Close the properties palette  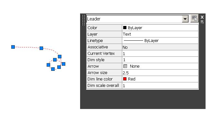coord(202,17)
